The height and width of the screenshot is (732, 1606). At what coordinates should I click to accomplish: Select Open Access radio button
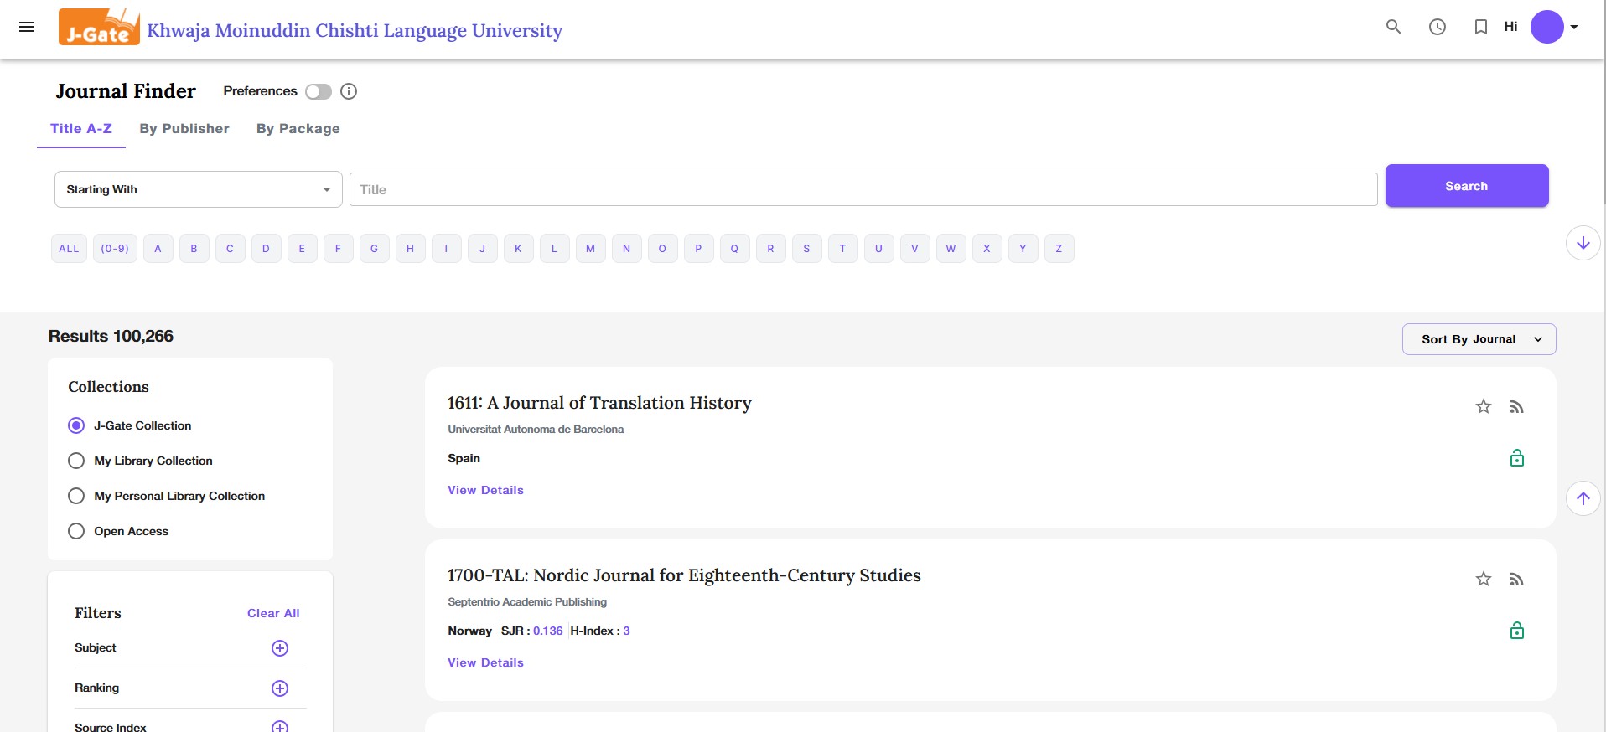click(x=76, y=531)
